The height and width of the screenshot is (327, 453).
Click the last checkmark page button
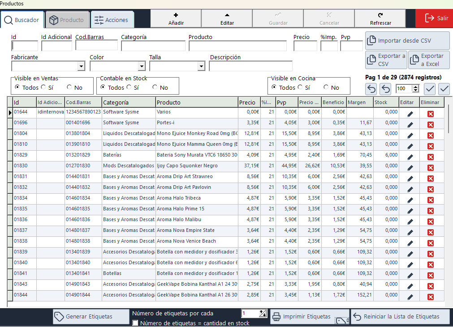point(444,89)
